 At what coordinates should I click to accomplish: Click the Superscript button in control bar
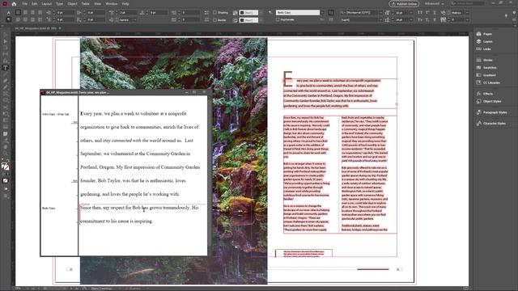coord(427,13)
